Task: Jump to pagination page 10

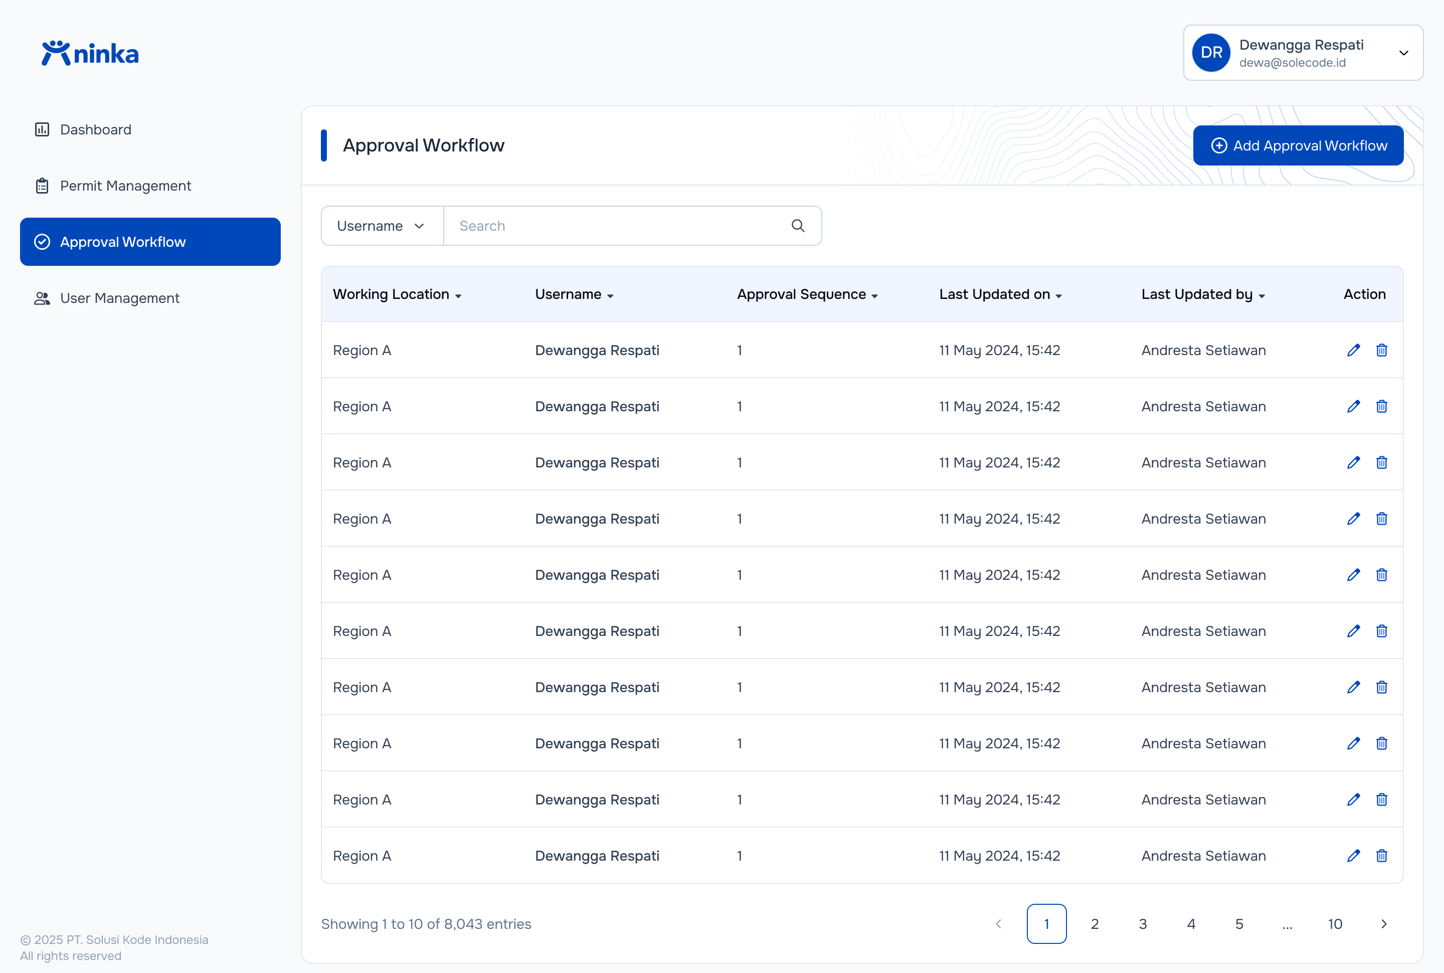Action: (x=1336, y=923)
